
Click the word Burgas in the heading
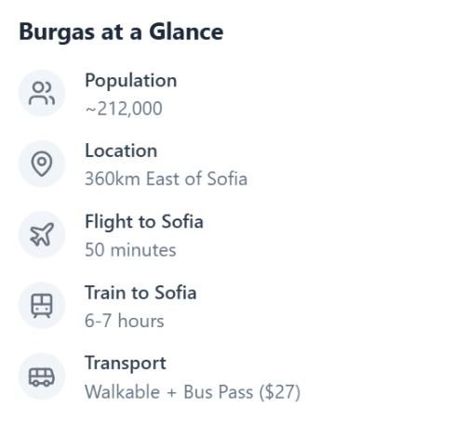(57, 33)
